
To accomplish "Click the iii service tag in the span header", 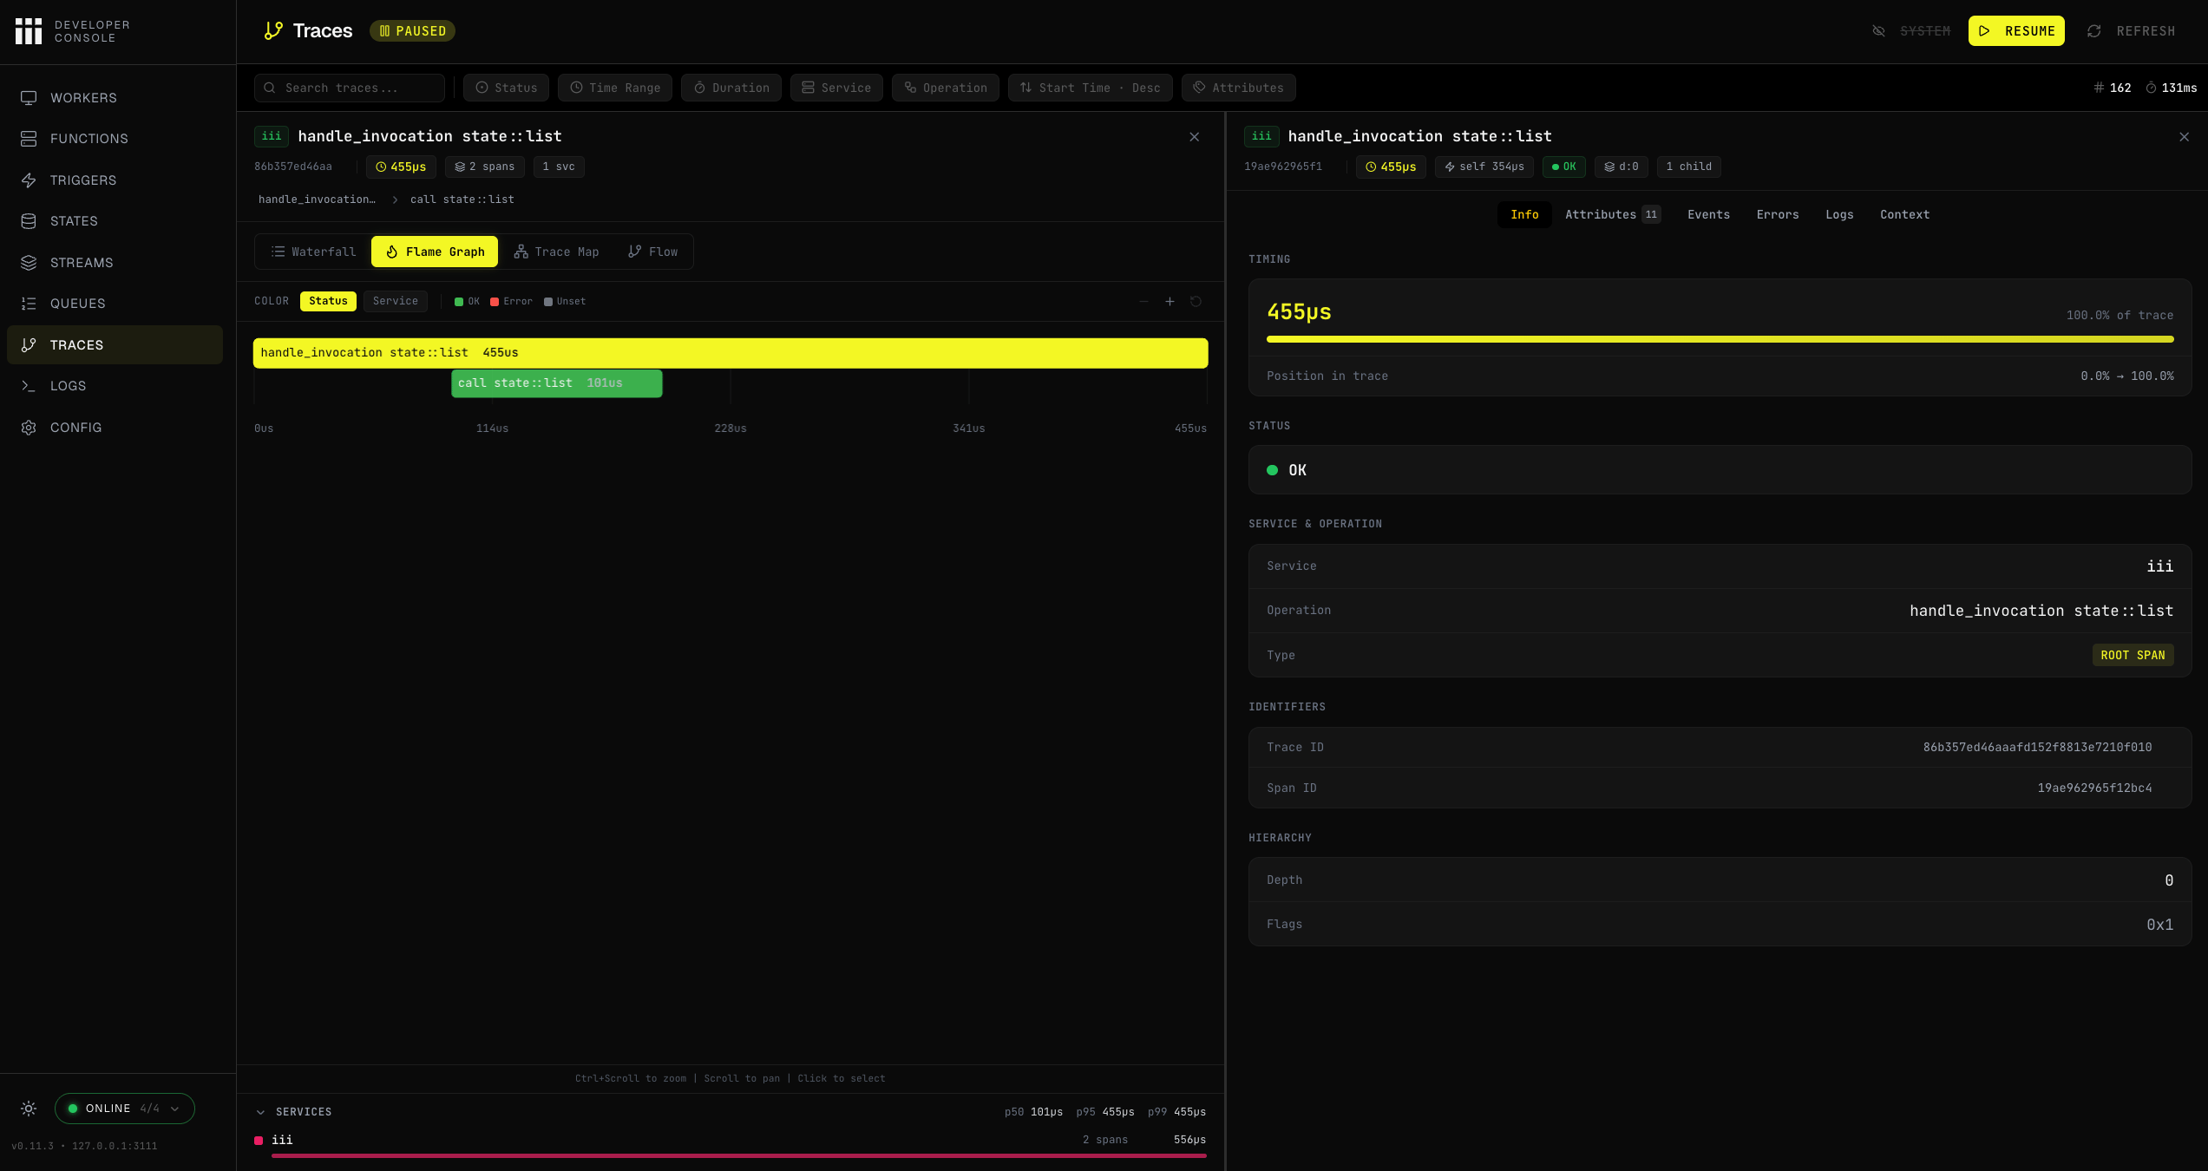I will pos(1261,136).
